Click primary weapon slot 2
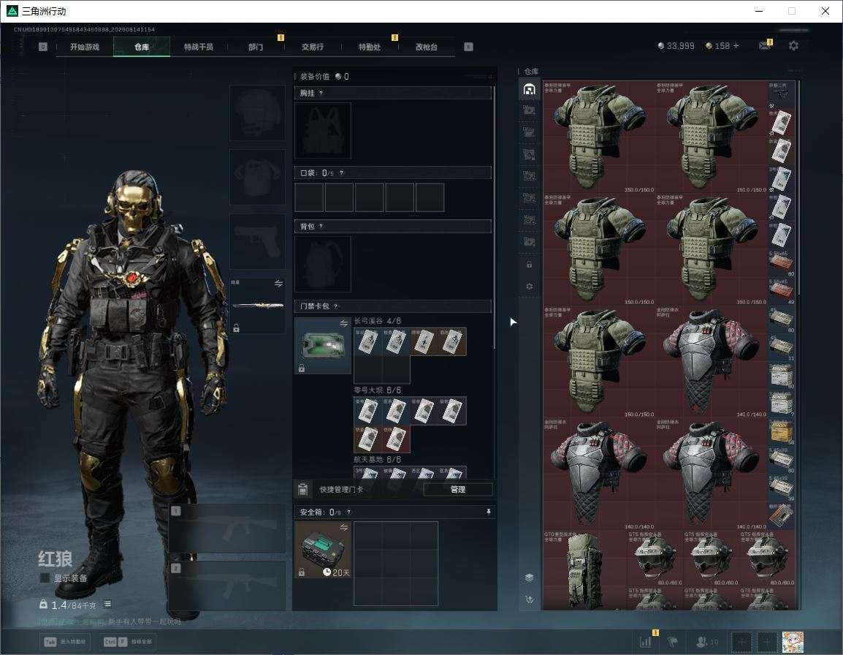843x655 pixels. [x=226, y=586]
